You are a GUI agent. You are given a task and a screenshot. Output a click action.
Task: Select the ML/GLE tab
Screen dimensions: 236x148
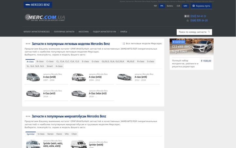(x=131, y=62)
